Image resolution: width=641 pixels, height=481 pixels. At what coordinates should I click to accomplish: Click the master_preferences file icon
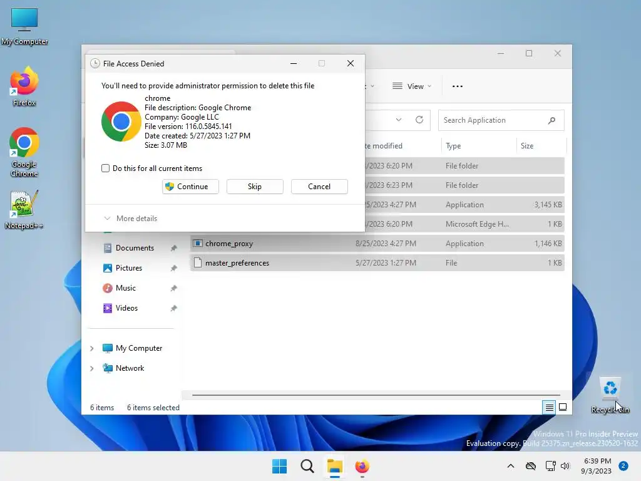(197, 262)
